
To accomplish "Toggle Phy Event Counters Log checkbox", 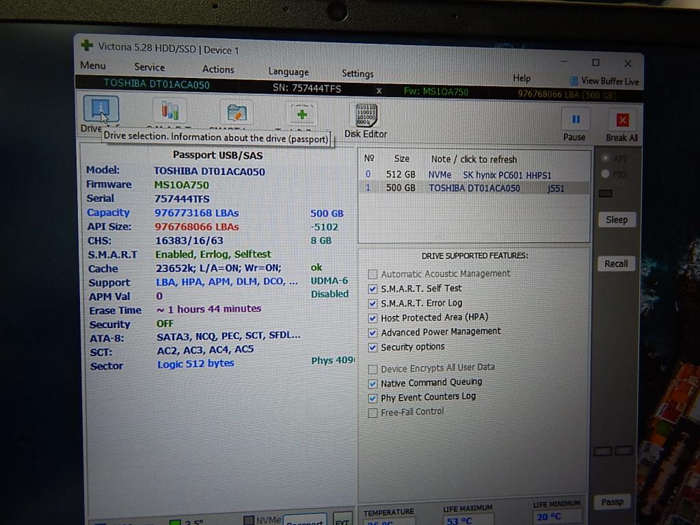I will (x=373, y=398).
